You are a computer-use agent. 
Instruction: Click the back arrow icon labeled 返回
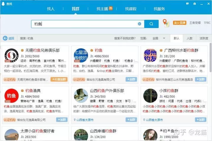5,38
